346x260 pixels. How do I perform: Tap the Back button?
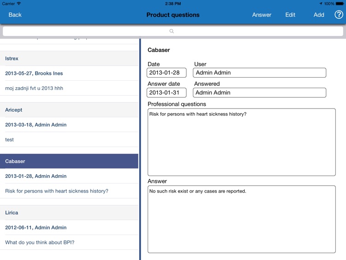(x=15, y=15)
